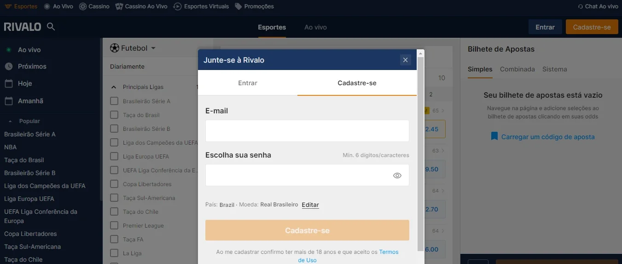Select Combinada bet slip tab

pos(517,69)
